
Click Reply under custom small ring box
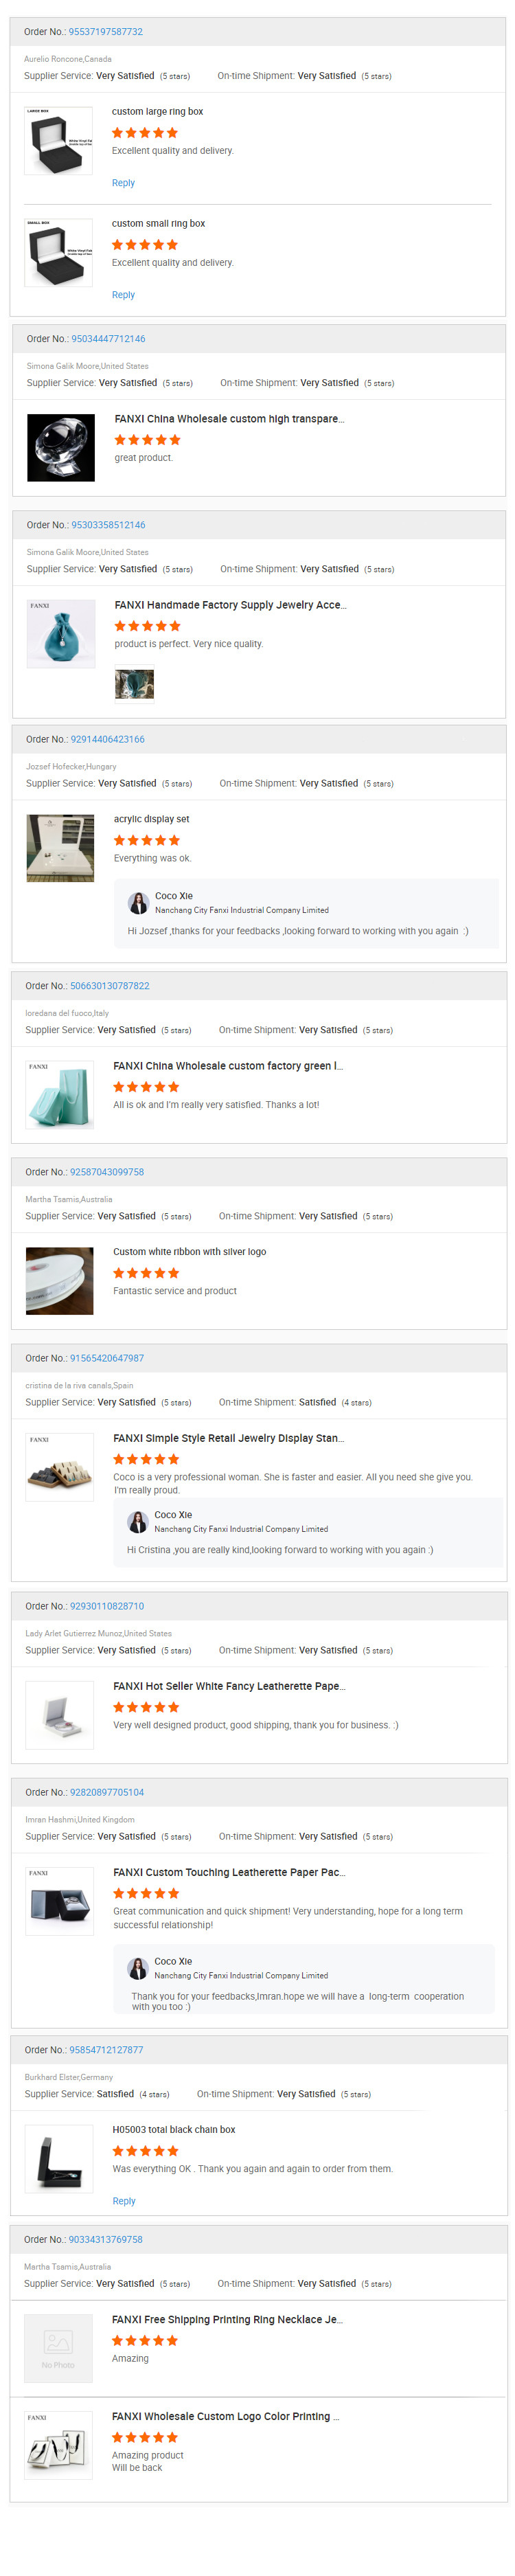[x=123, y=295]
